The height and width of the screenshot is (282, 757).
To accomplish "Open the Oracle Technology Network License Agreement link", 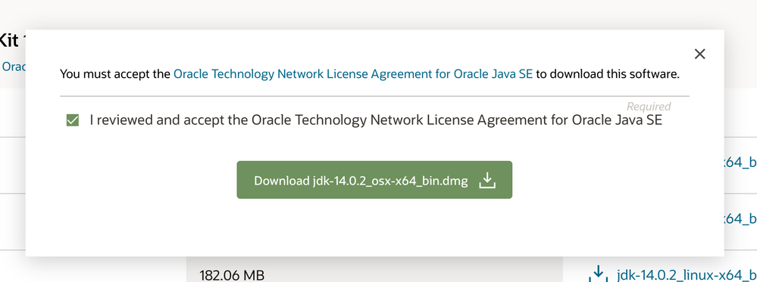I will point(353,74).
